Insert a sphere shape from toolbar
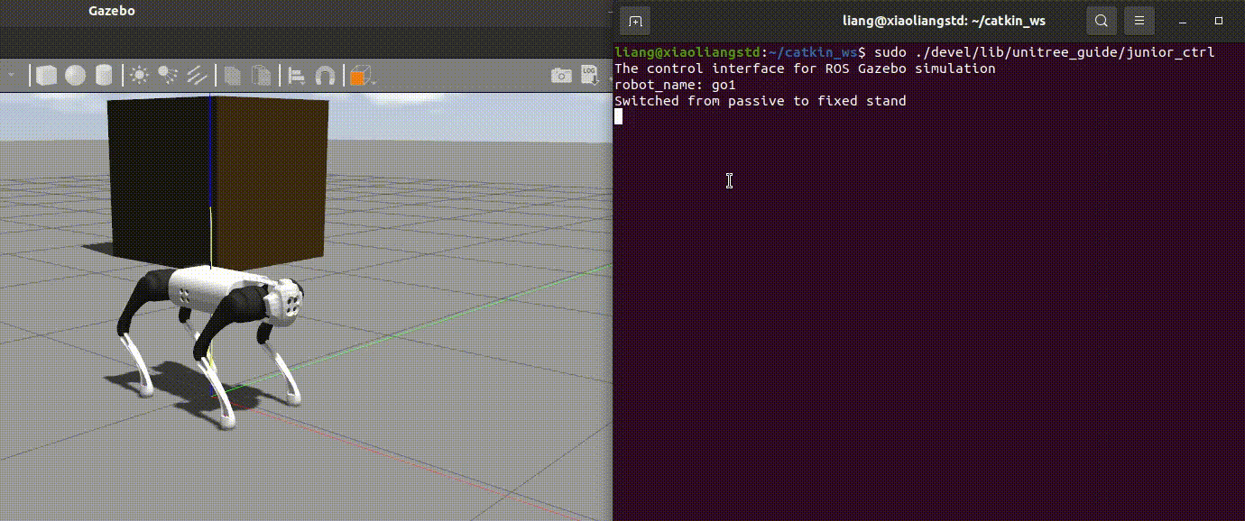 coord(76,75)
